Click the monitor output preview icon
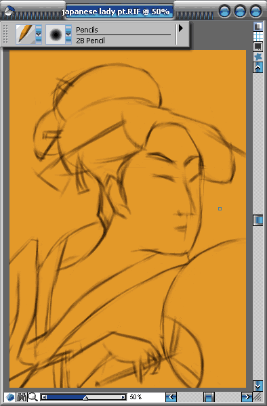The height and width of the screenshot is (406, 267). pos(258,47)
